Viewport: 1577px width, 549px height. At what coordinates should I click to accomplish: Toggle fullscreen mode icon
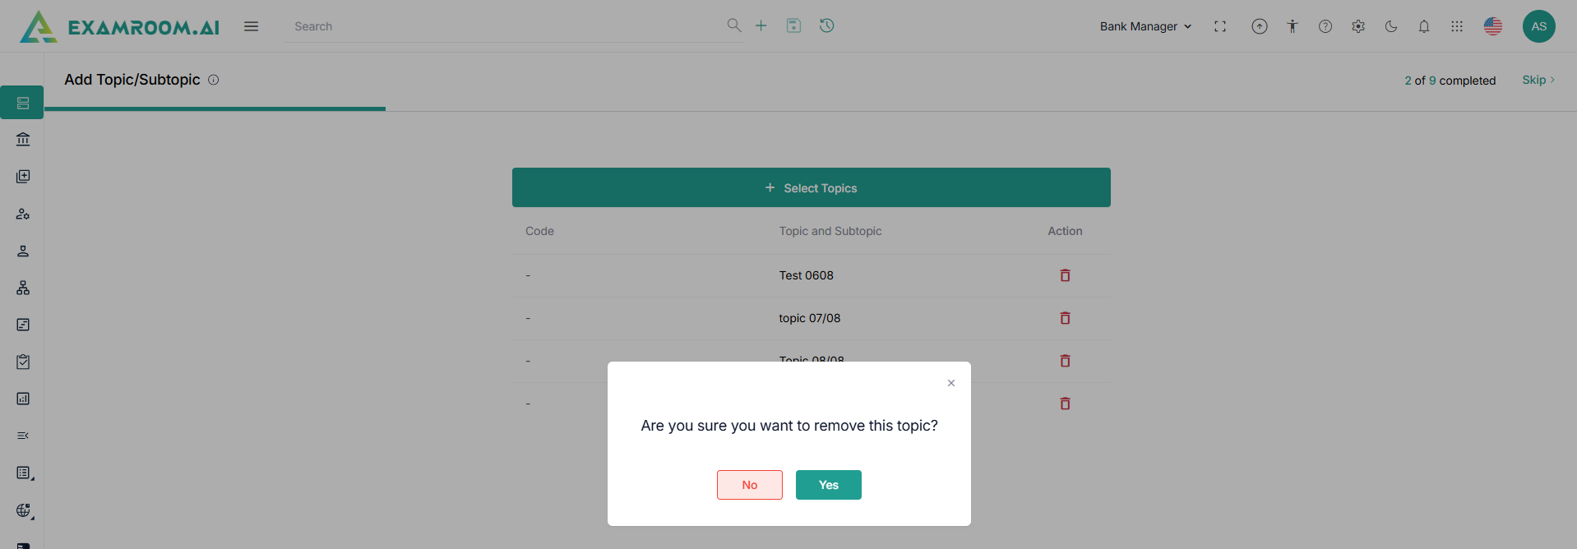(1220, 26)
